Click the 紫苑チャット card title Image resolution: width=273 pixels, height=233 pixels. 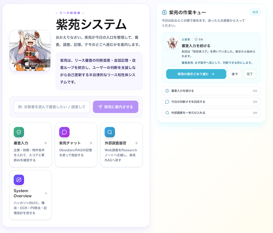coord(70,143)
